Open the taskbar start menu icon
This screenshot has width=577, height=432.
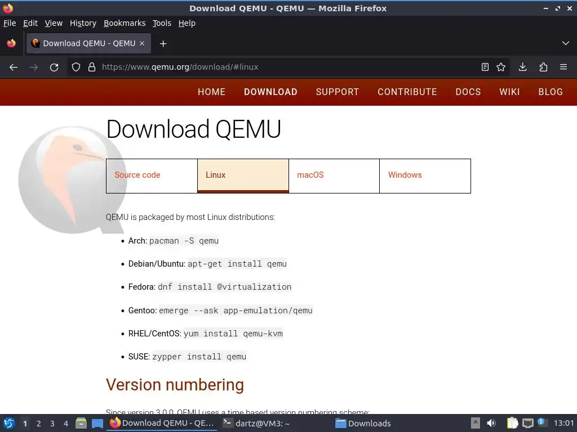(9, 423)
